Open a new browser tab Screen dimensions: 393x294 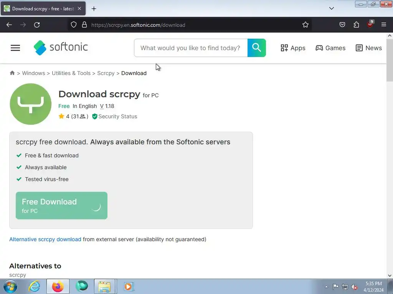coord(94,9)
